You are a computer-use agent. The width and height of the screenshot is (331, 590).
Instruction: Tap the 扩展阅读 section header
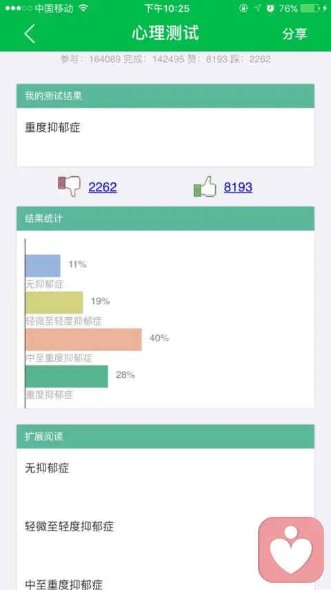pyautogui.click(x=165, y=437)
